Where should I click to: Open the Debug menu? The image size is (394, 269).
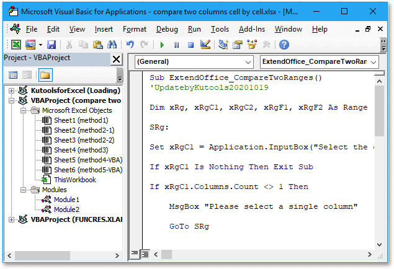click(x=167, y=29)
